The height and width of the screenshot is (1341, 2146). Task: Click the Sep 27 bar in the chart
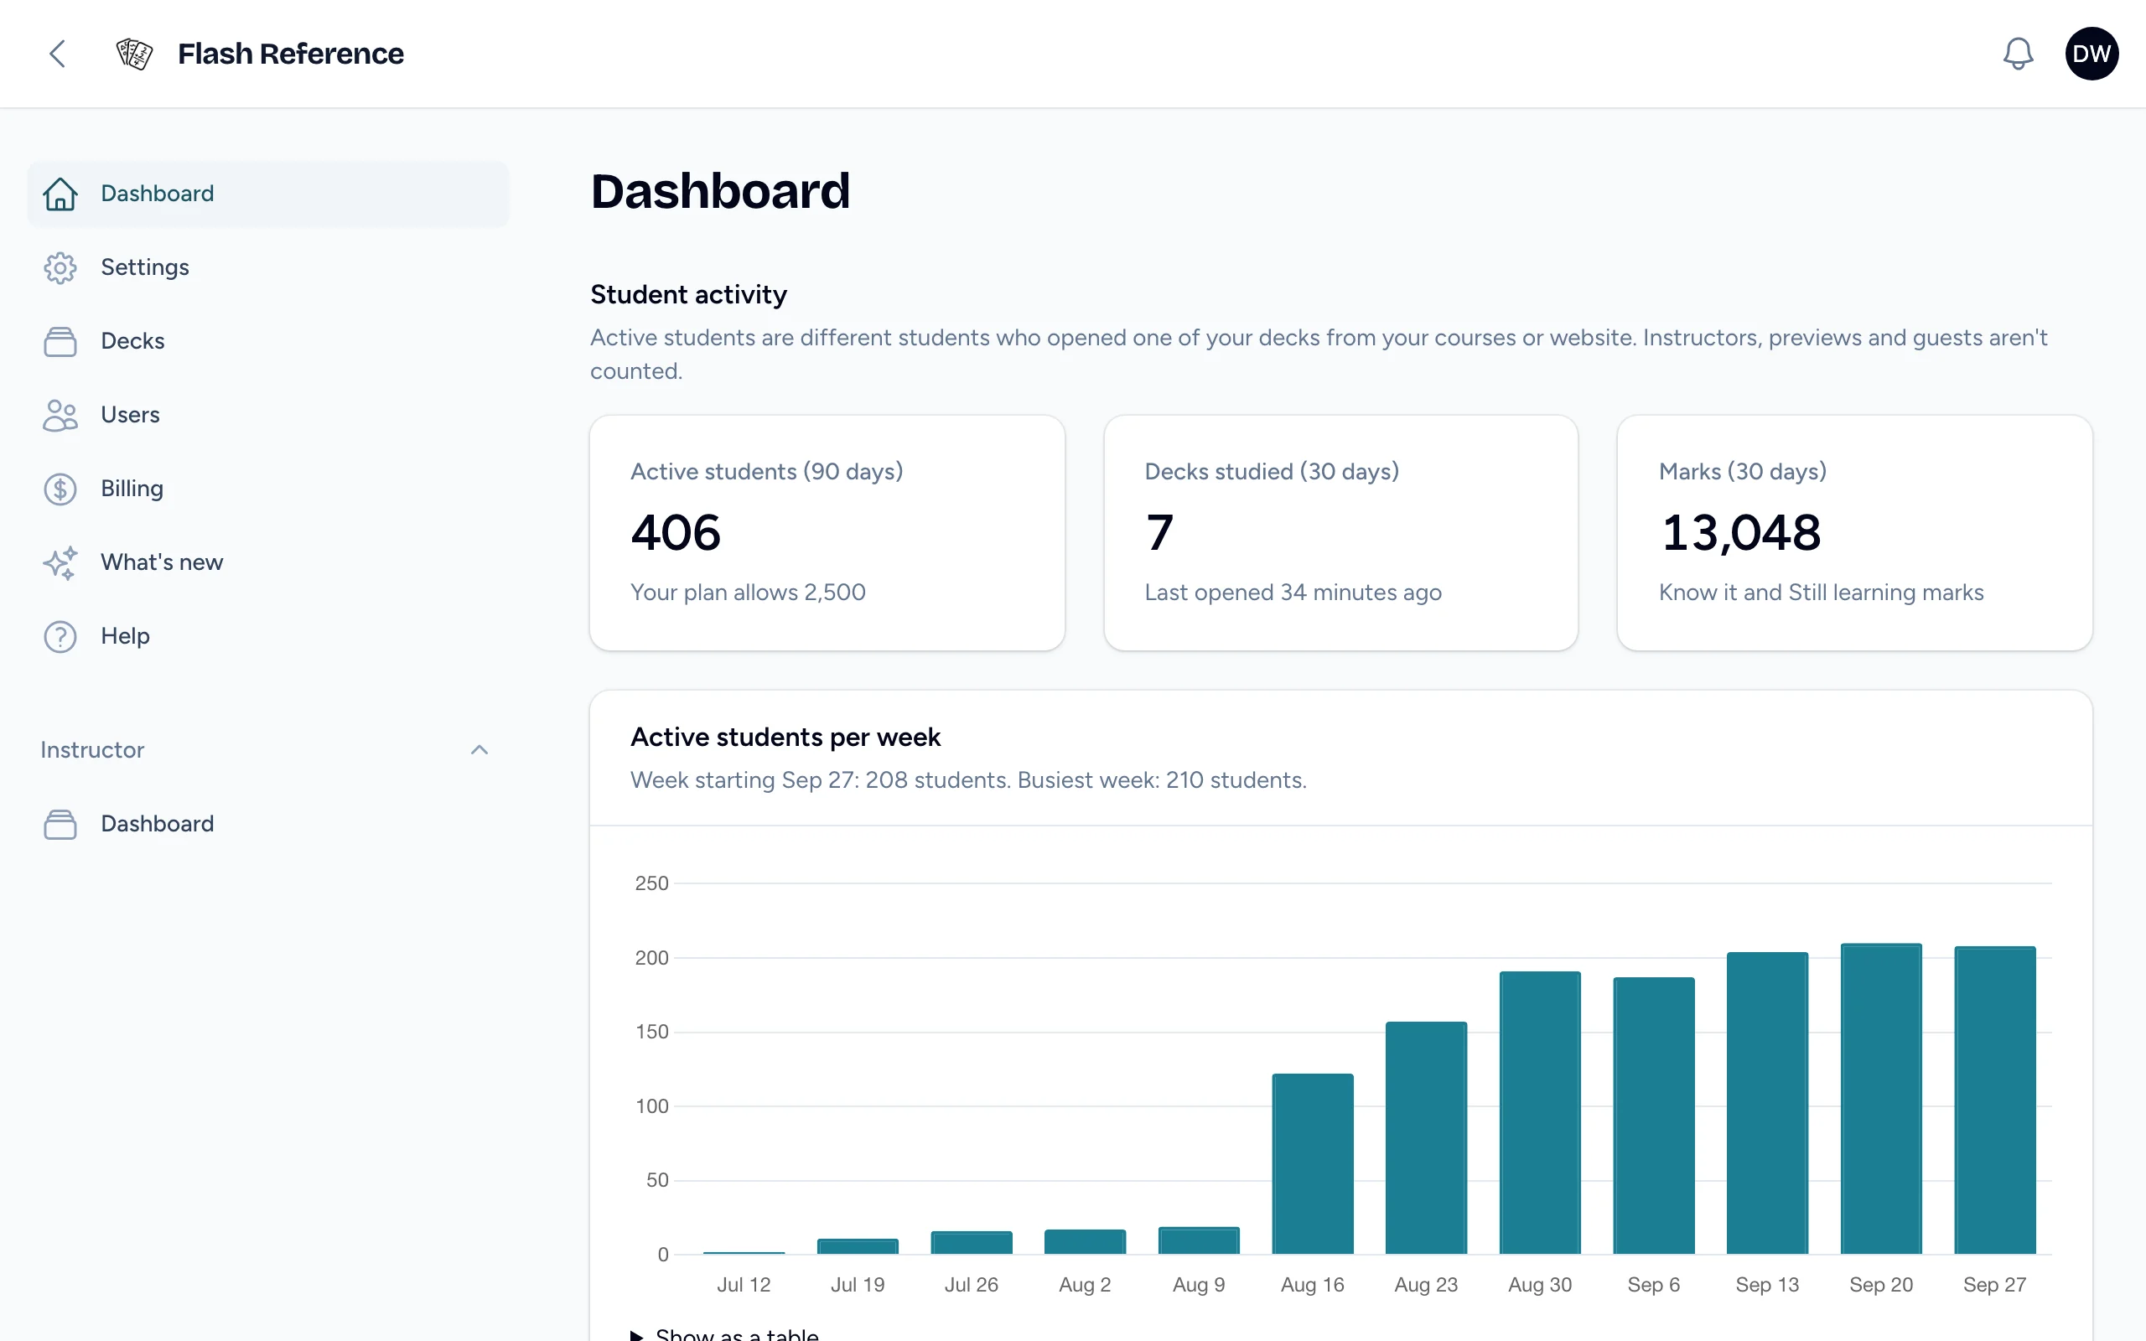pyautogui.click(x=1994, y=1100)
